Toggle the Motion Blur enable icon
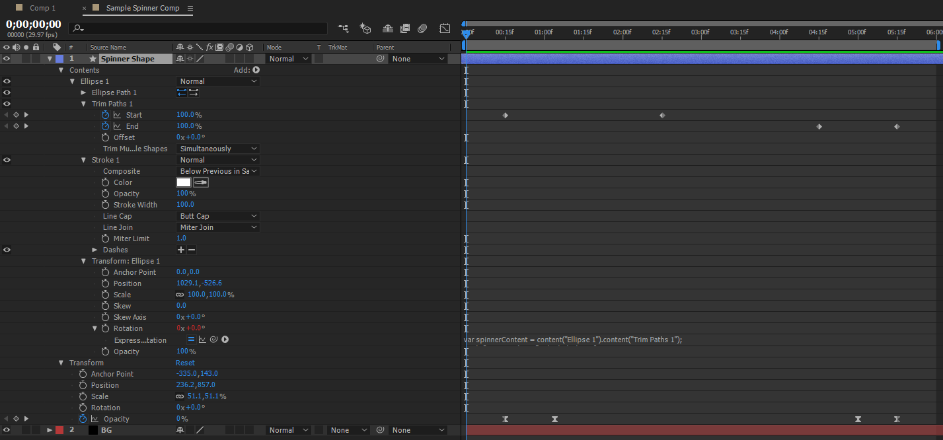The height and width of the screenshot is (440, 943). pos(423,28)
